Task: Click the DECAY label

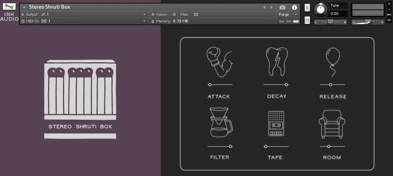Action: tap(277, 96)
